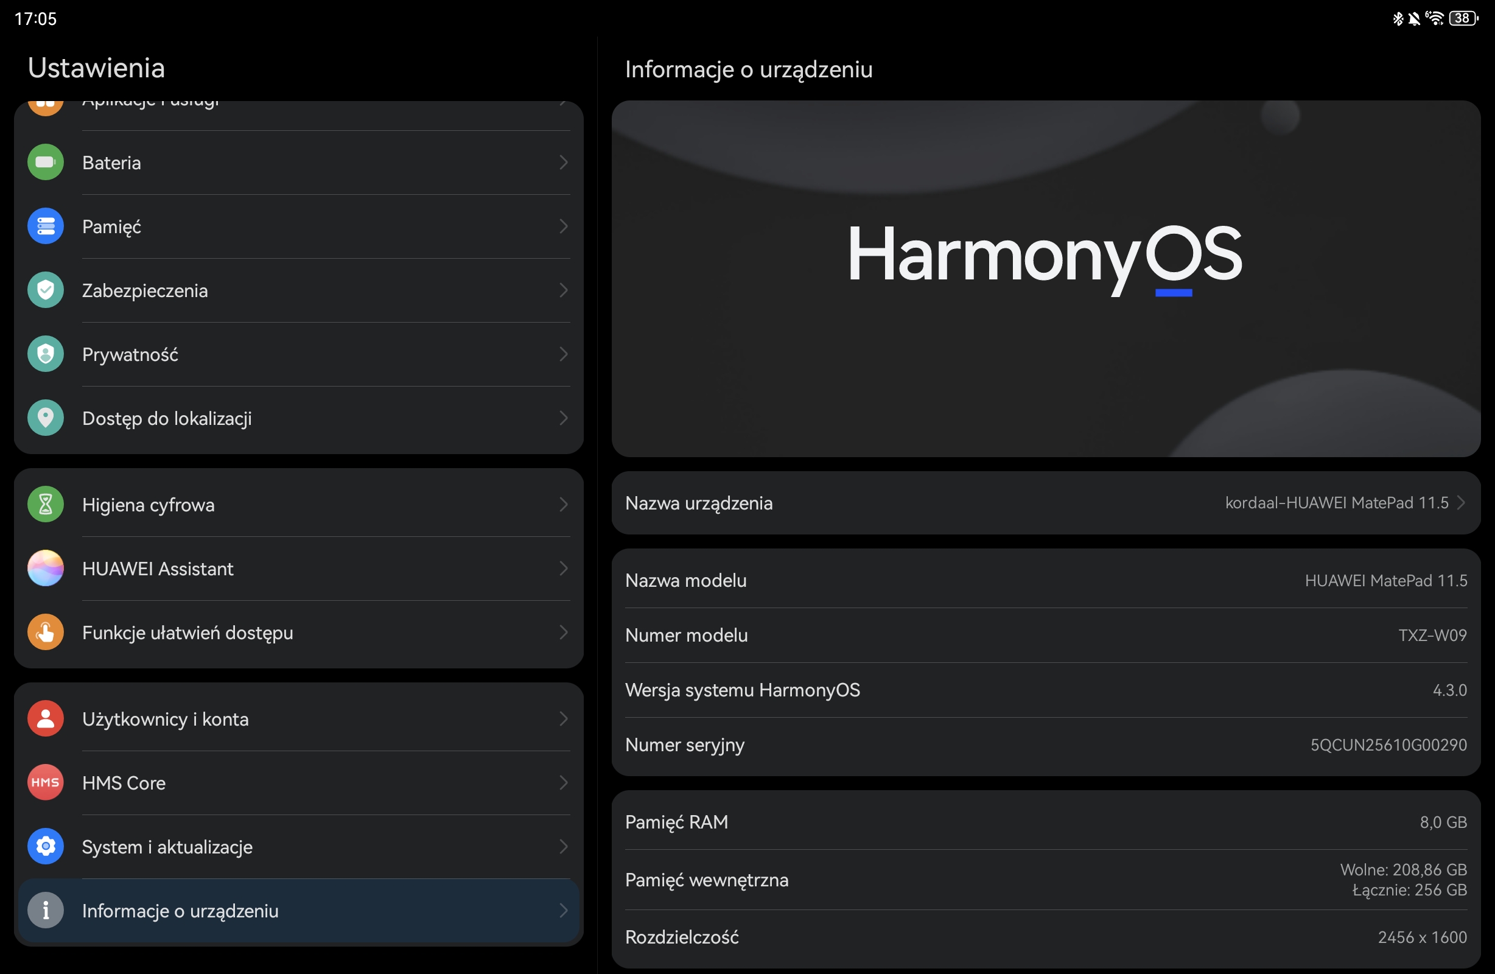Tap the Funkcje ułatwień dostępu hand icon
Viewport: 1495px width, 974px height.
[45, 632]
